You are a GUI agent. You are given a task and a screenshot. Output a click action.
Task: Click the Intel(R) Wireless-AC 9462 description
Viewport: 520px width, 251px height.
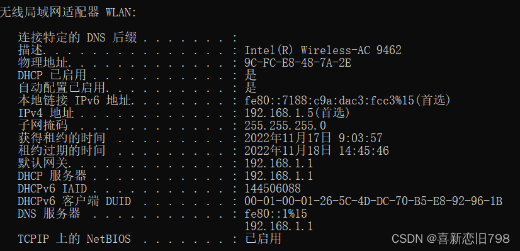pyautogui.click(x=323, y=50)
